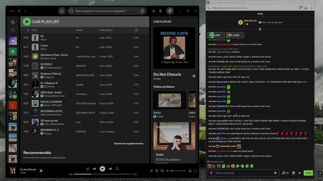The image size is (323, 181).
Task: Open the More Life album cover
Action: point(174,48)
